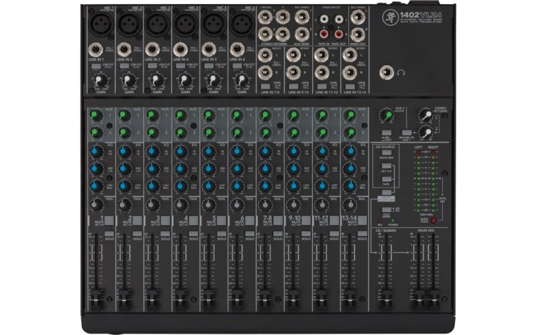This screenshot has width=537, height=335.
Task: Click the PAN knob on channel 1
Action: 96,205
